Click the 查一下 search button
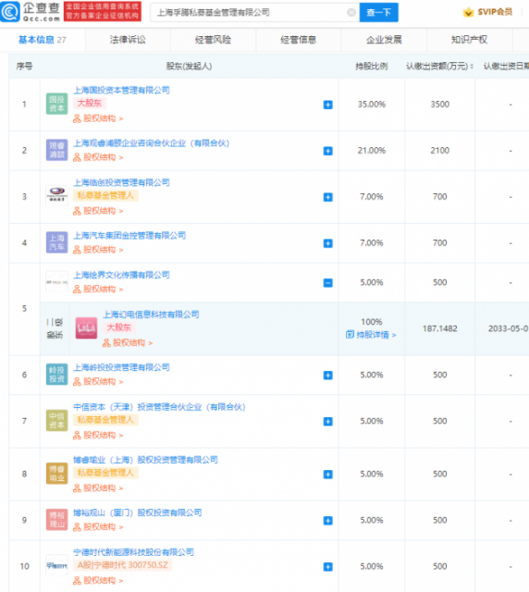Image resolution: width=529 pixels, height=592 pixels. click(x=378, y=12)
